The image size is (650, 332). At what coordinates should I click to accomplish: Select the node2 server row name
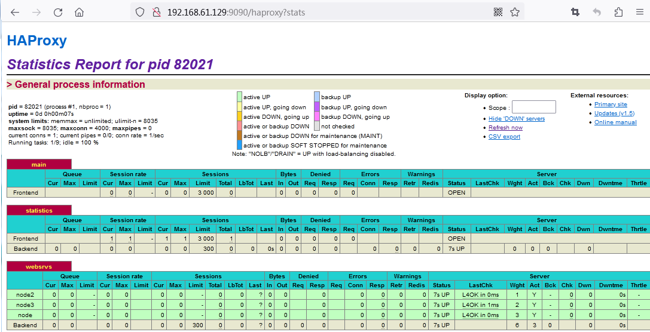(x=25, y=295)
